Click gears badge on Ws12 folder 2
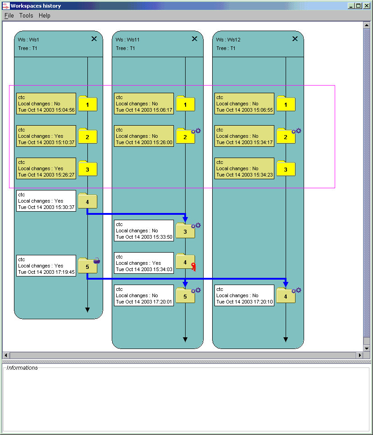The height and width of the screenshot is (435, 373). [x=296, y=131]
